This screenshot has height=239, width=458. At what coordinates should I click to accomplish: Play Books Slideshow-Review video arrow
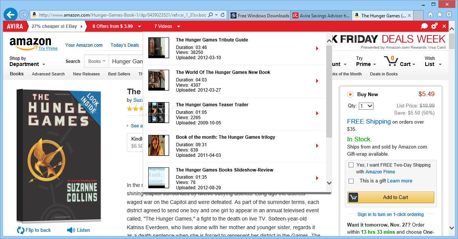tap(317, 178)
